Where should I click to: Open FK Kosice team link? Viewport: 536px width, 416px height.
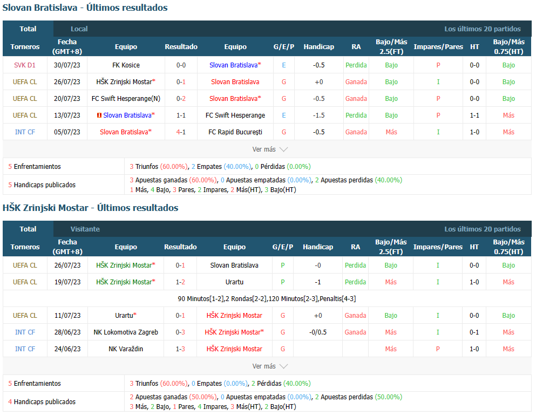[126, 65]
